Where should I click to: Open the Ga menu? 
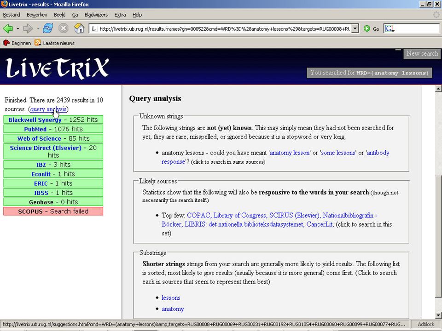coord(75,15)
